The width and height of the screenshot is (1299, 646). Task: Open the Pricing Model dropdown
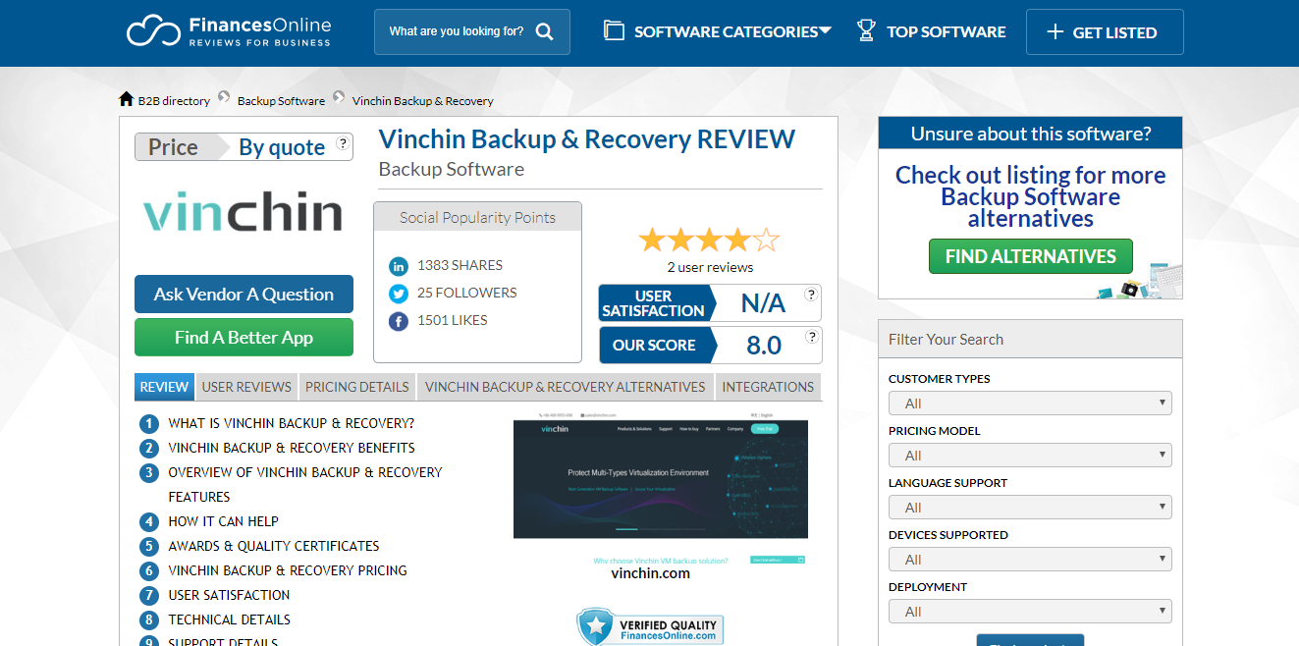pos(1030,455)
